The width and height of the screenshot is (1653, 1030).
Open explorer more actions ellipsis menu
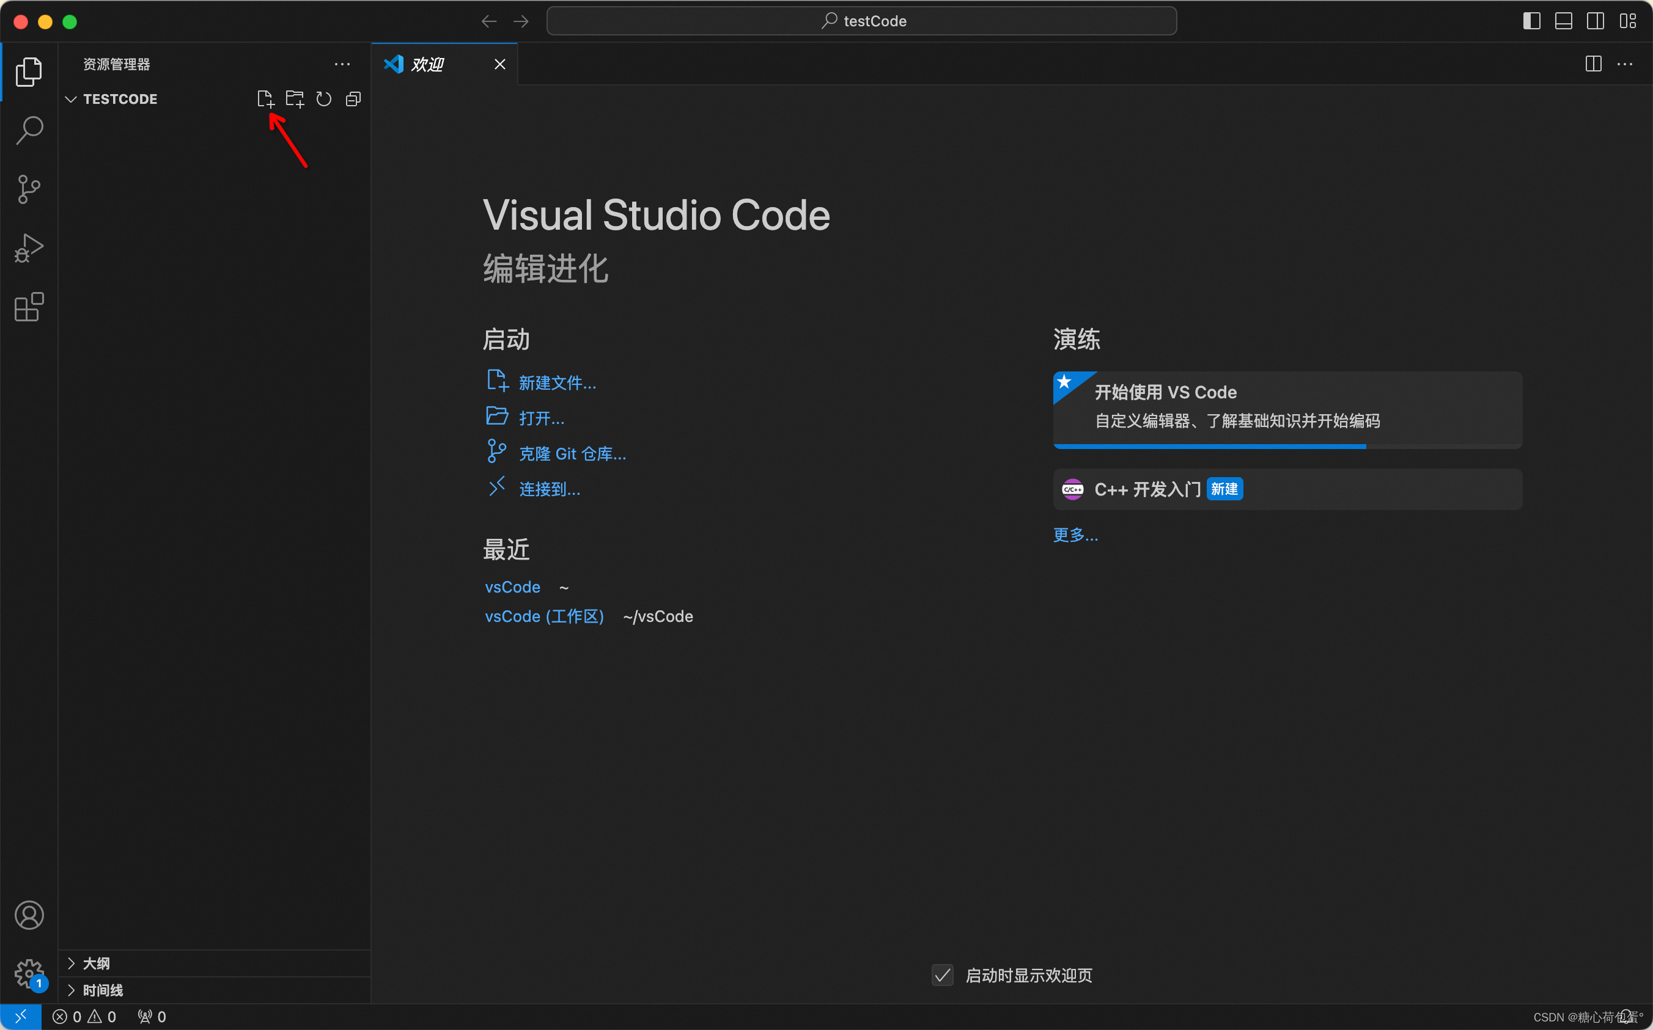coord(342,65)
